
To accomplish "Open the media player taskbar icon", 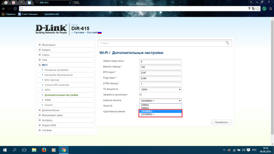I will point(54,150).
